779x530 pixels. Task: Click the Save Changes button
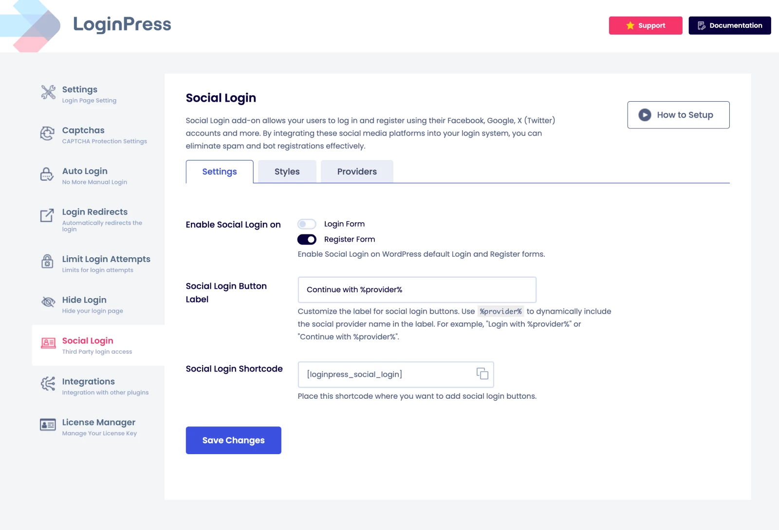(233, 440)
